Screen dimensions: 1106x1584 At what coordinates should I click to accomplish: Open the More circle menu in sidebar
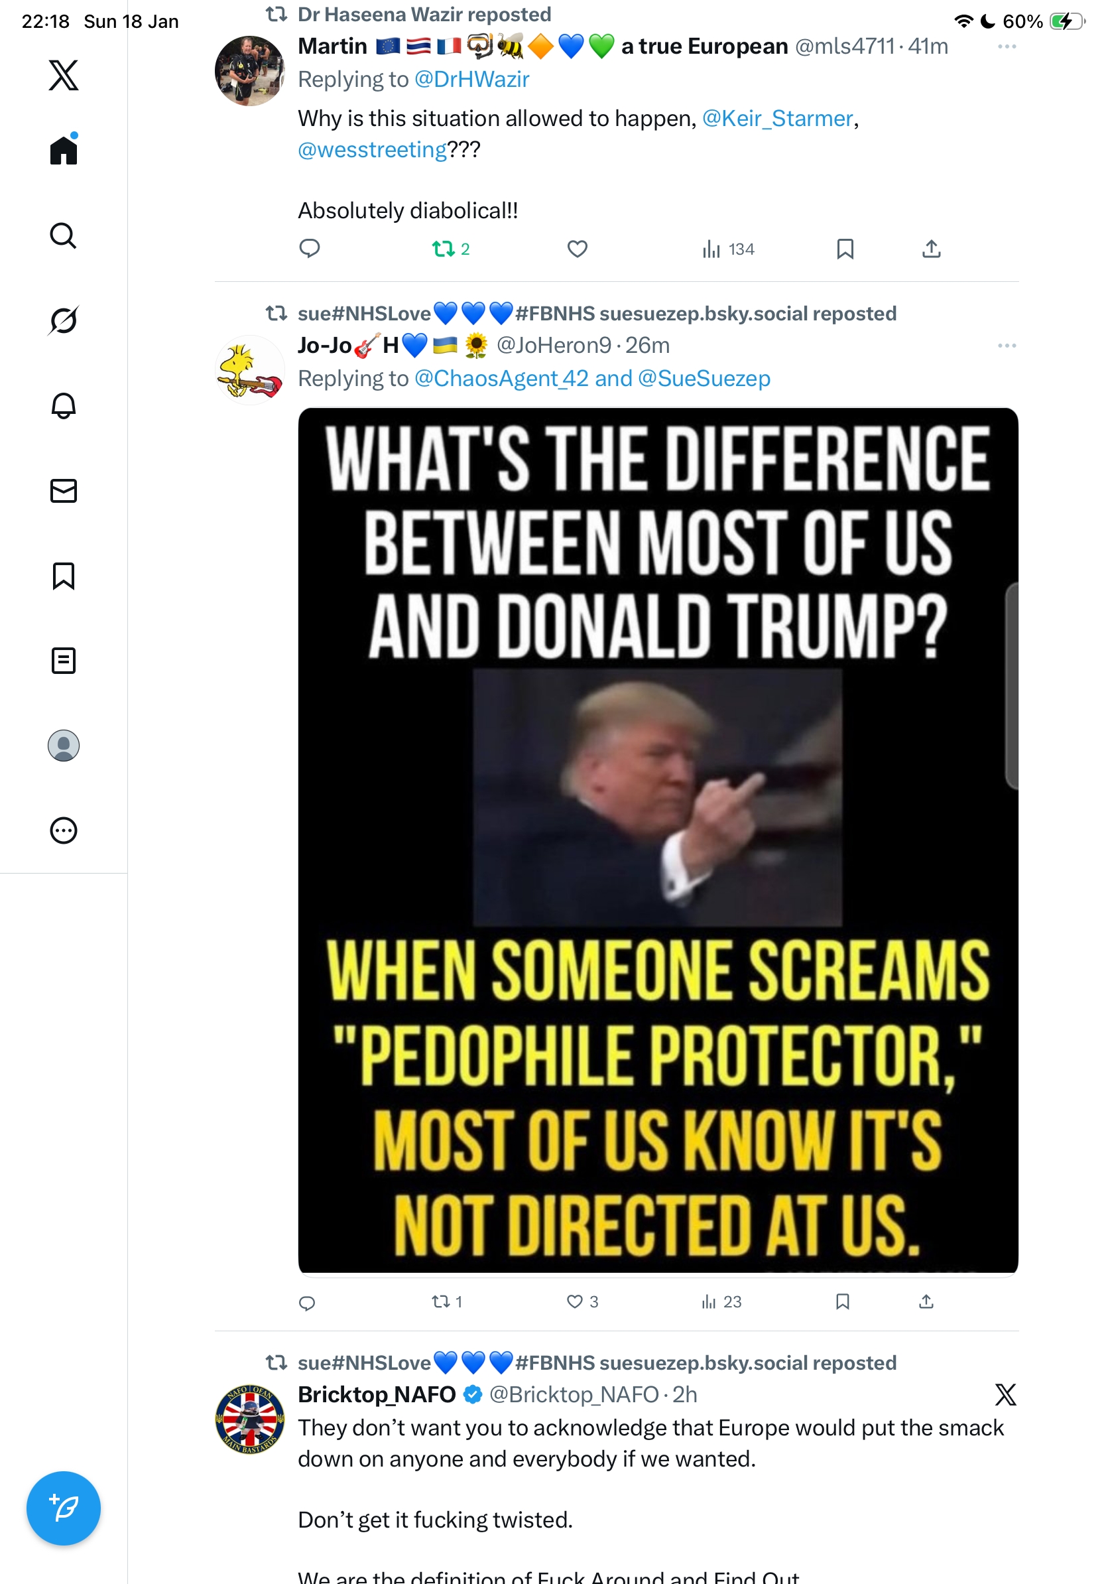[x=64, y=830]
